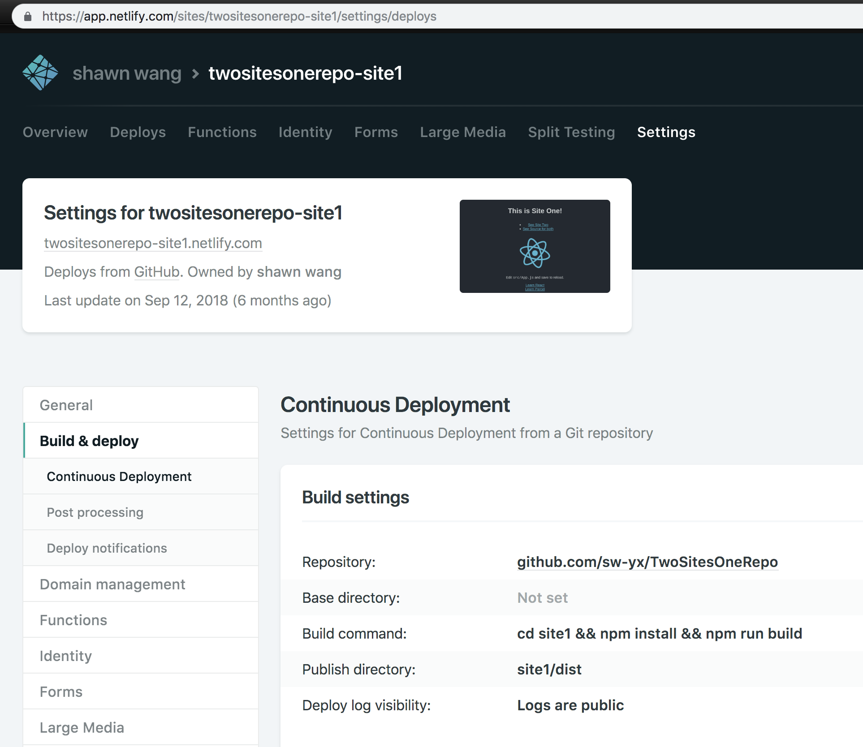Go to the Functions top tab
The width and height of the screenshot is (863, 747).
click(222, 132)
